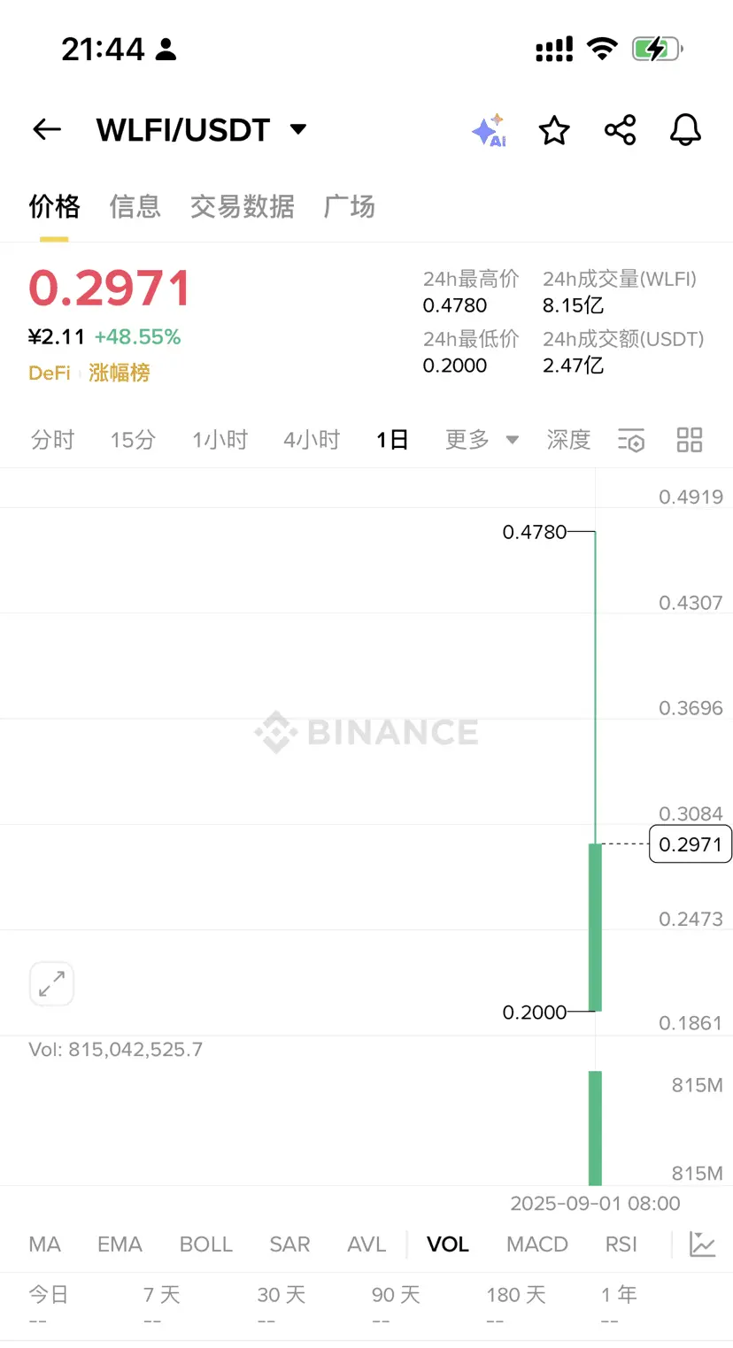Switch to the 信息 tab

[135, 207]
